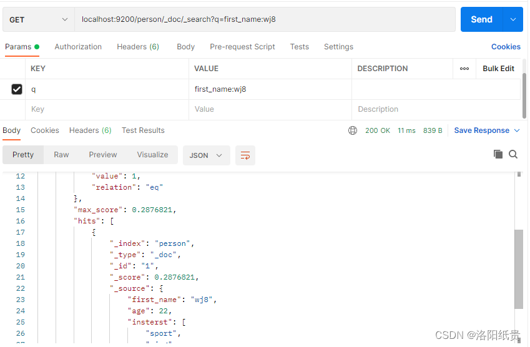Click Save Response
Screen dimensions: 530x347
coord(482,130)
